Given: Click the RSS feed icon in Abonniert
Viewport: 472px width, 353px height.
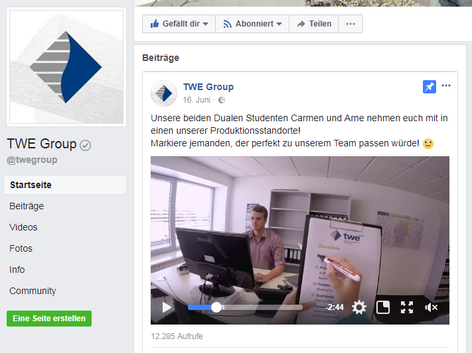Looking at the screenshot, I should (x=227, y=24).
